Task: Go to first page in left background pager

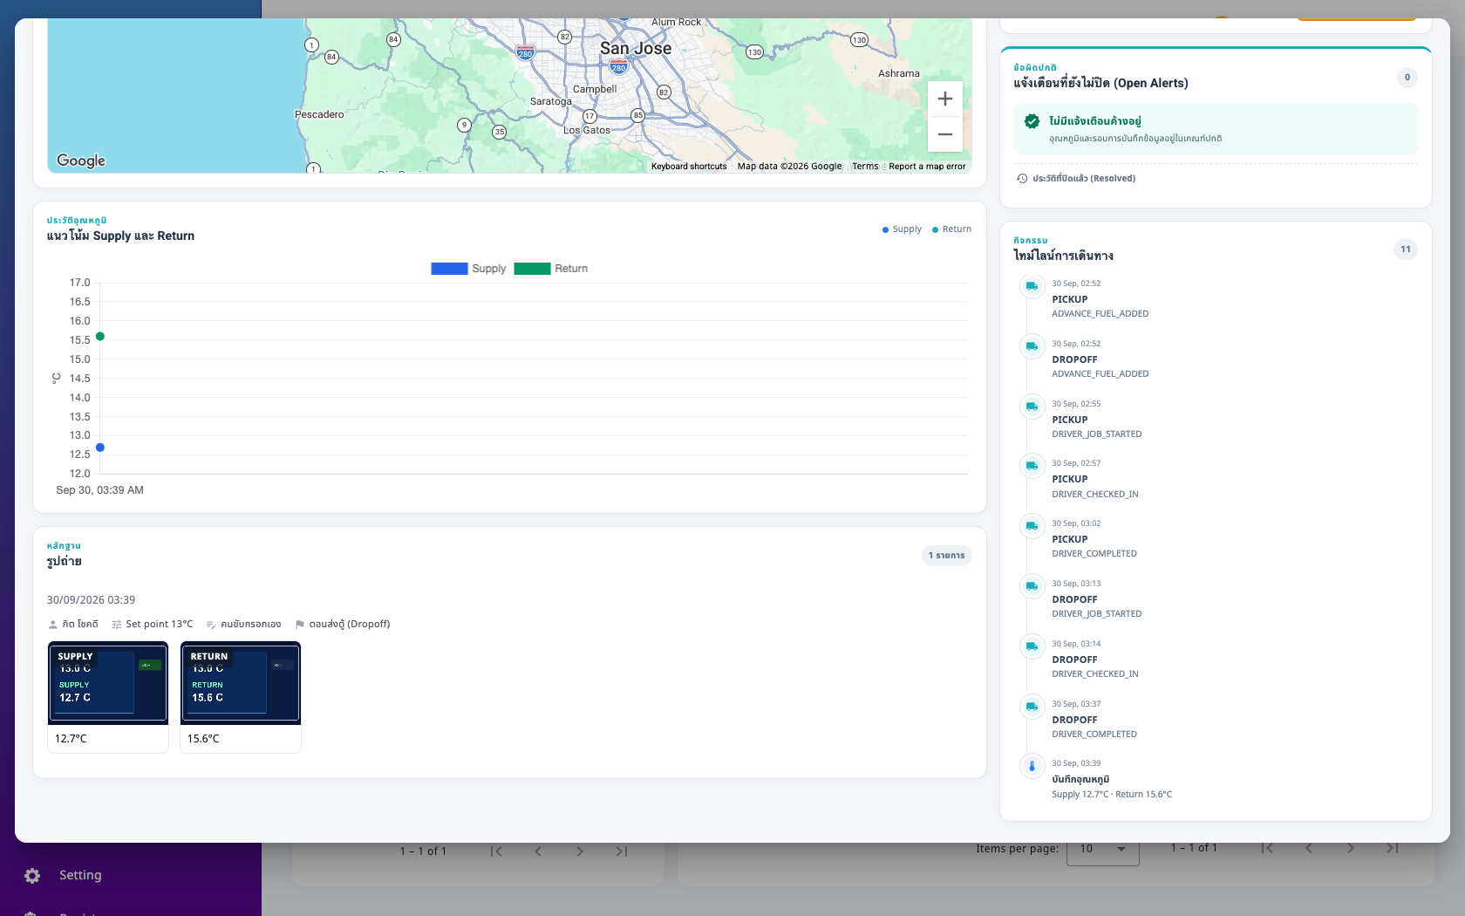Action: pos(496,851)
